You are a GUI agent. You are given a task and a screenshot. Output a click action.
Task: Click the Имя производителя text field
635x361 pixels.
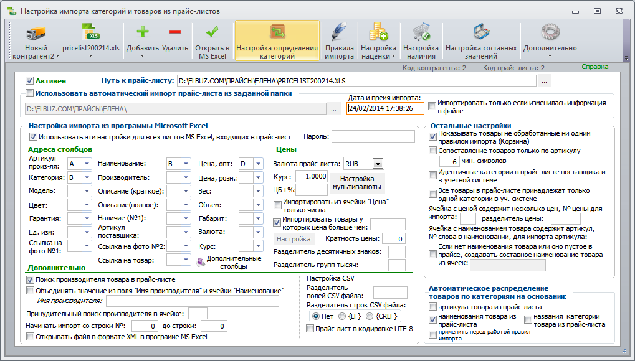tap(193, 301)
